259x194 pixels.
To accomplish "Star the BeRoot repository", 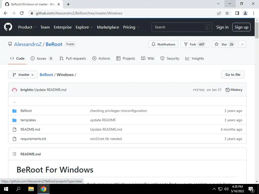I will click(225, 44).
